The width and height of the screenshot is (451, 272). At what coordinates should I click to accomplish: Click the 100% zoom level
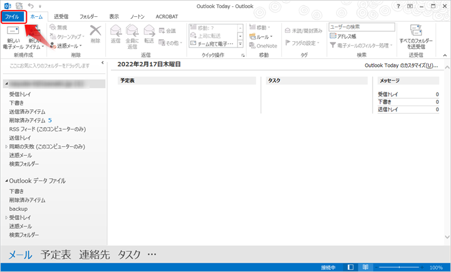click(436, 268)
